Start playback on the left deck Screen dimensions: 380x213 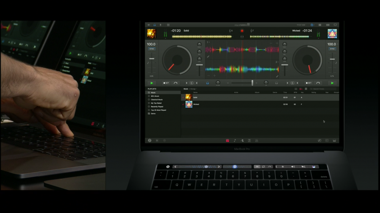(x=152, y=83)
